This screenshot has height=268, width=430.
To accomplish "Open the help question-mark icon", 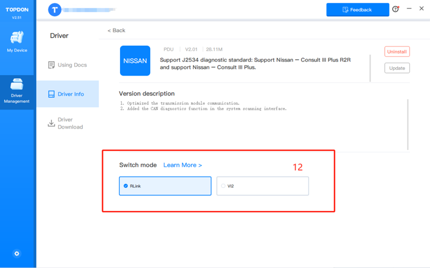I will point(396,9).
